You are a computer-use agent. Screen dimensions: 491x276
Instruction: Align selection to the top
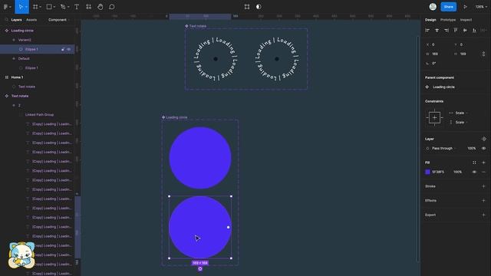point(456,31)
